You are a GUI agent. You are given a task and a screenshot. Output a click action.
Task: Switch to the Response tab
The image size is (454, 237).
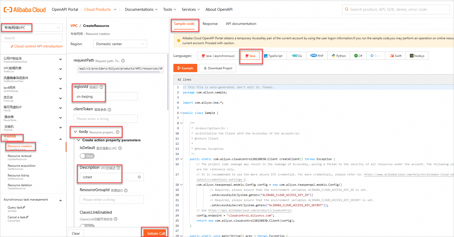tap(210, 24)
